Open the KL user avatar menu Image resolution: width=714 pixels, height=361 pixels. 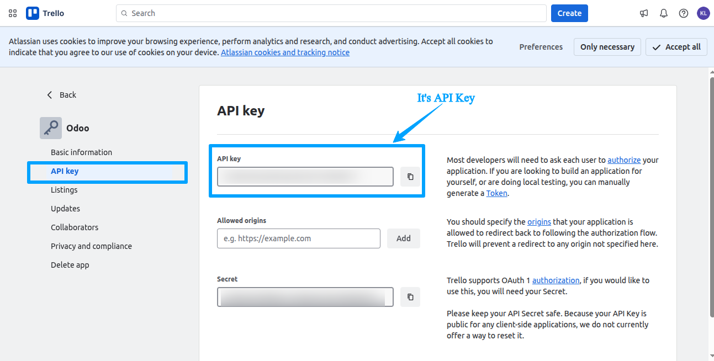[703, 13]
